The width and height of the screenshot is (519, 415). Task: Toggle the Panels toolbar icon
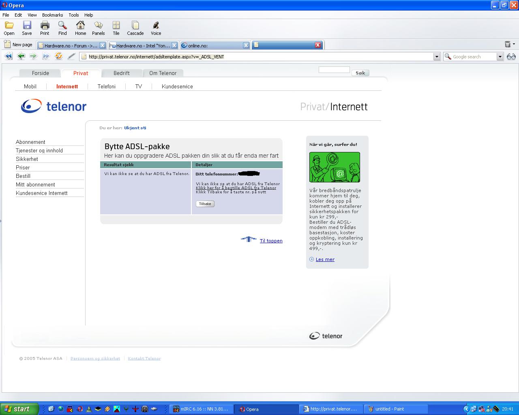pyautogui.click(x=98, y=25)
